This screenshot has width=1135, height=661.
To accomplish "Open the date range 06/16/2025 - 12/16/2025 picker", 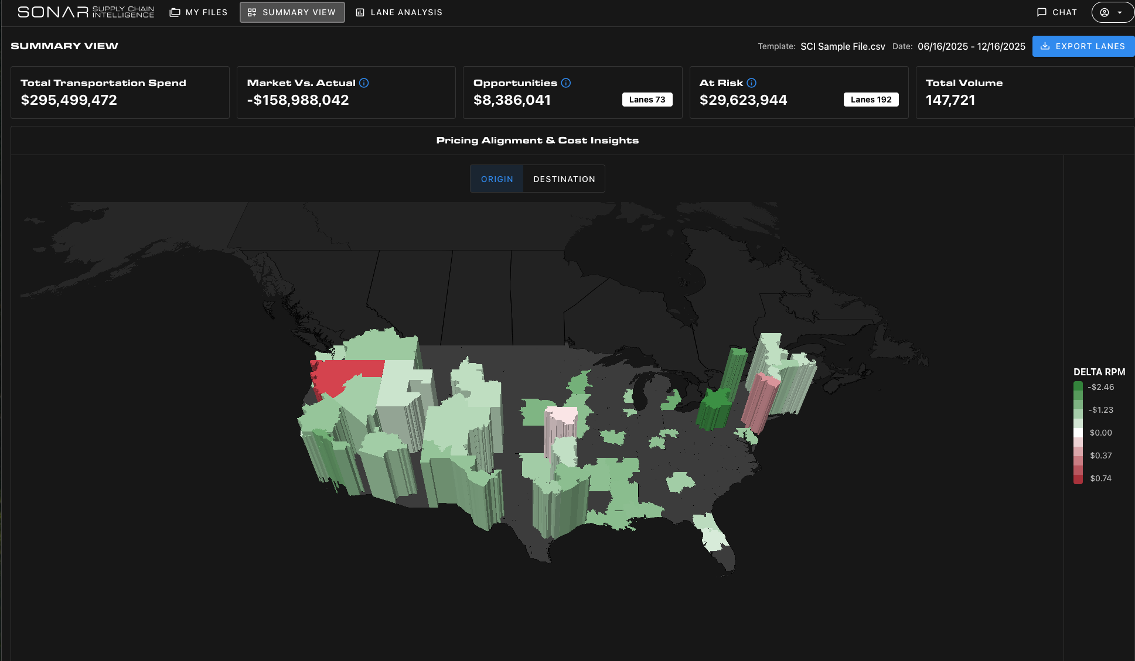I will (971, 46).
